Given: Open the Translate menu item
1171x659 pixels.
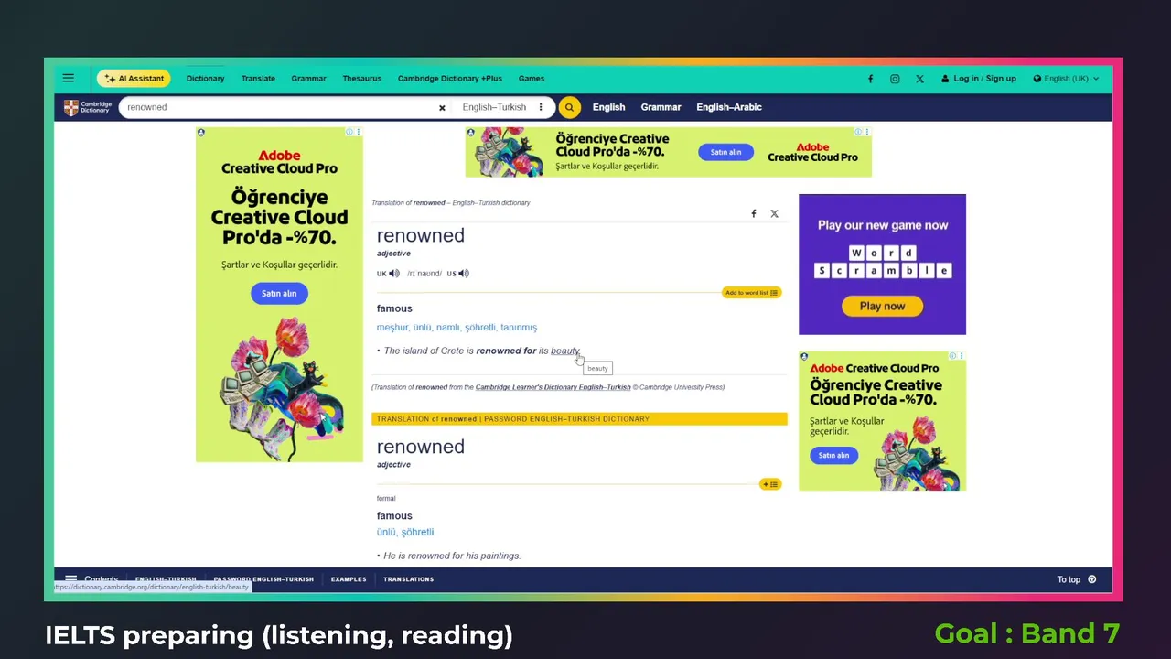Looking at the screenshot, I should point(258,79).
